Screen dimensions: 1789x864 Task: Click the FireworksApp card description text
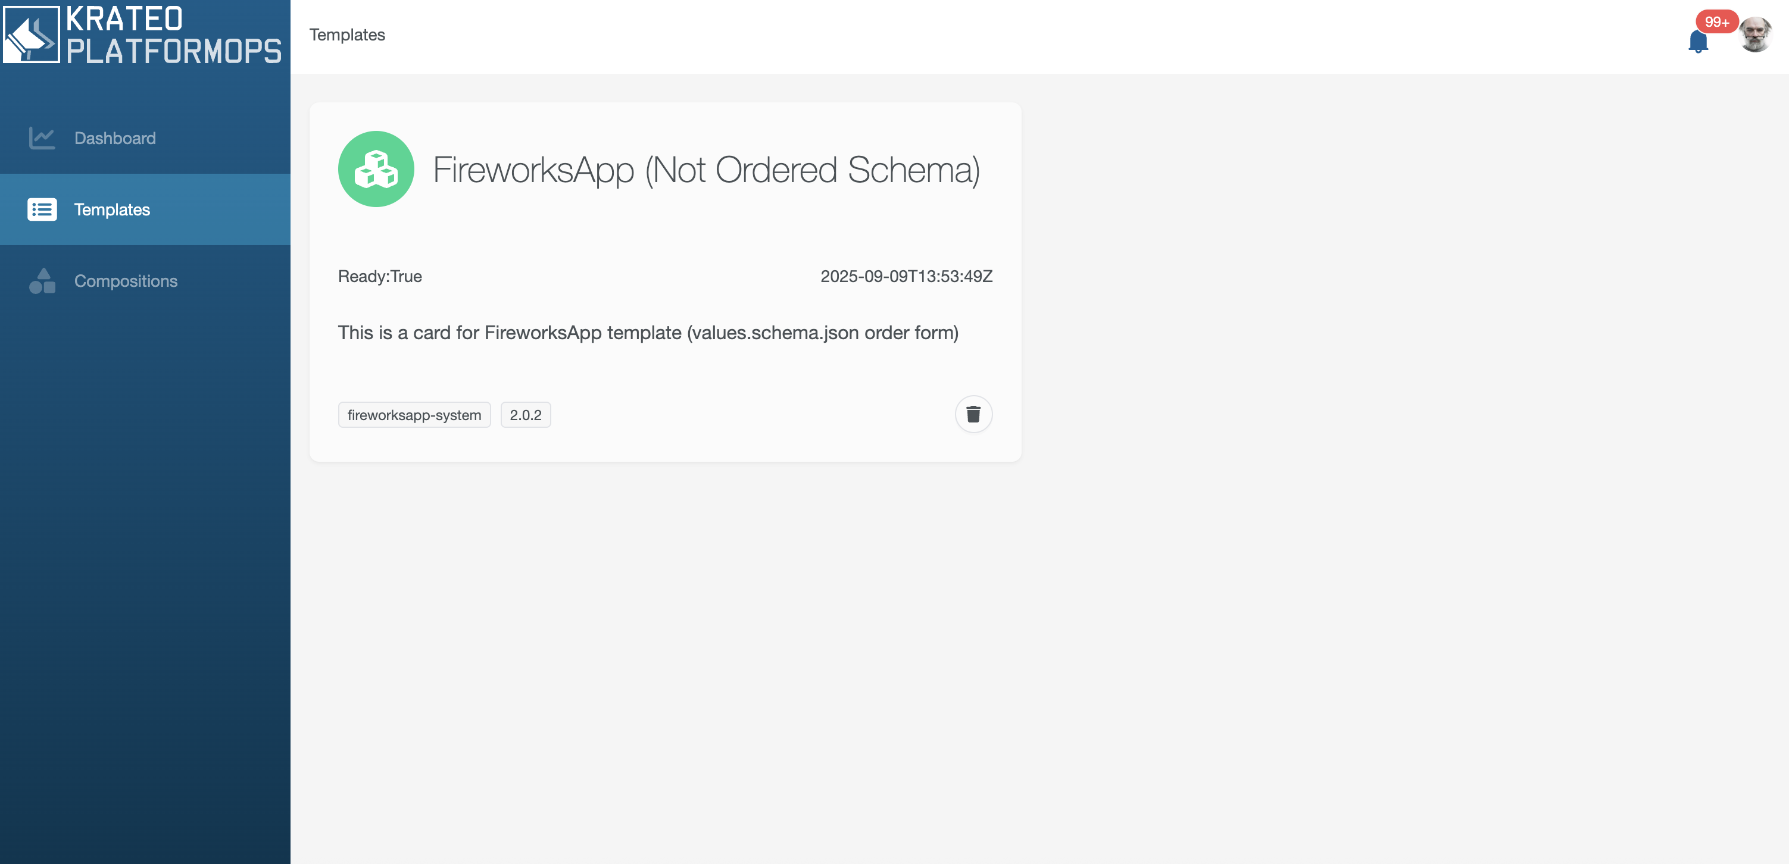pos(647,333)
